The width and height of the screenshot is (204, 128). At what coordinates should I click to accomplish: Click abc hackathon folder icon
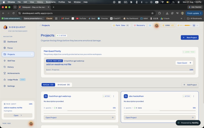tap(126, 96)
